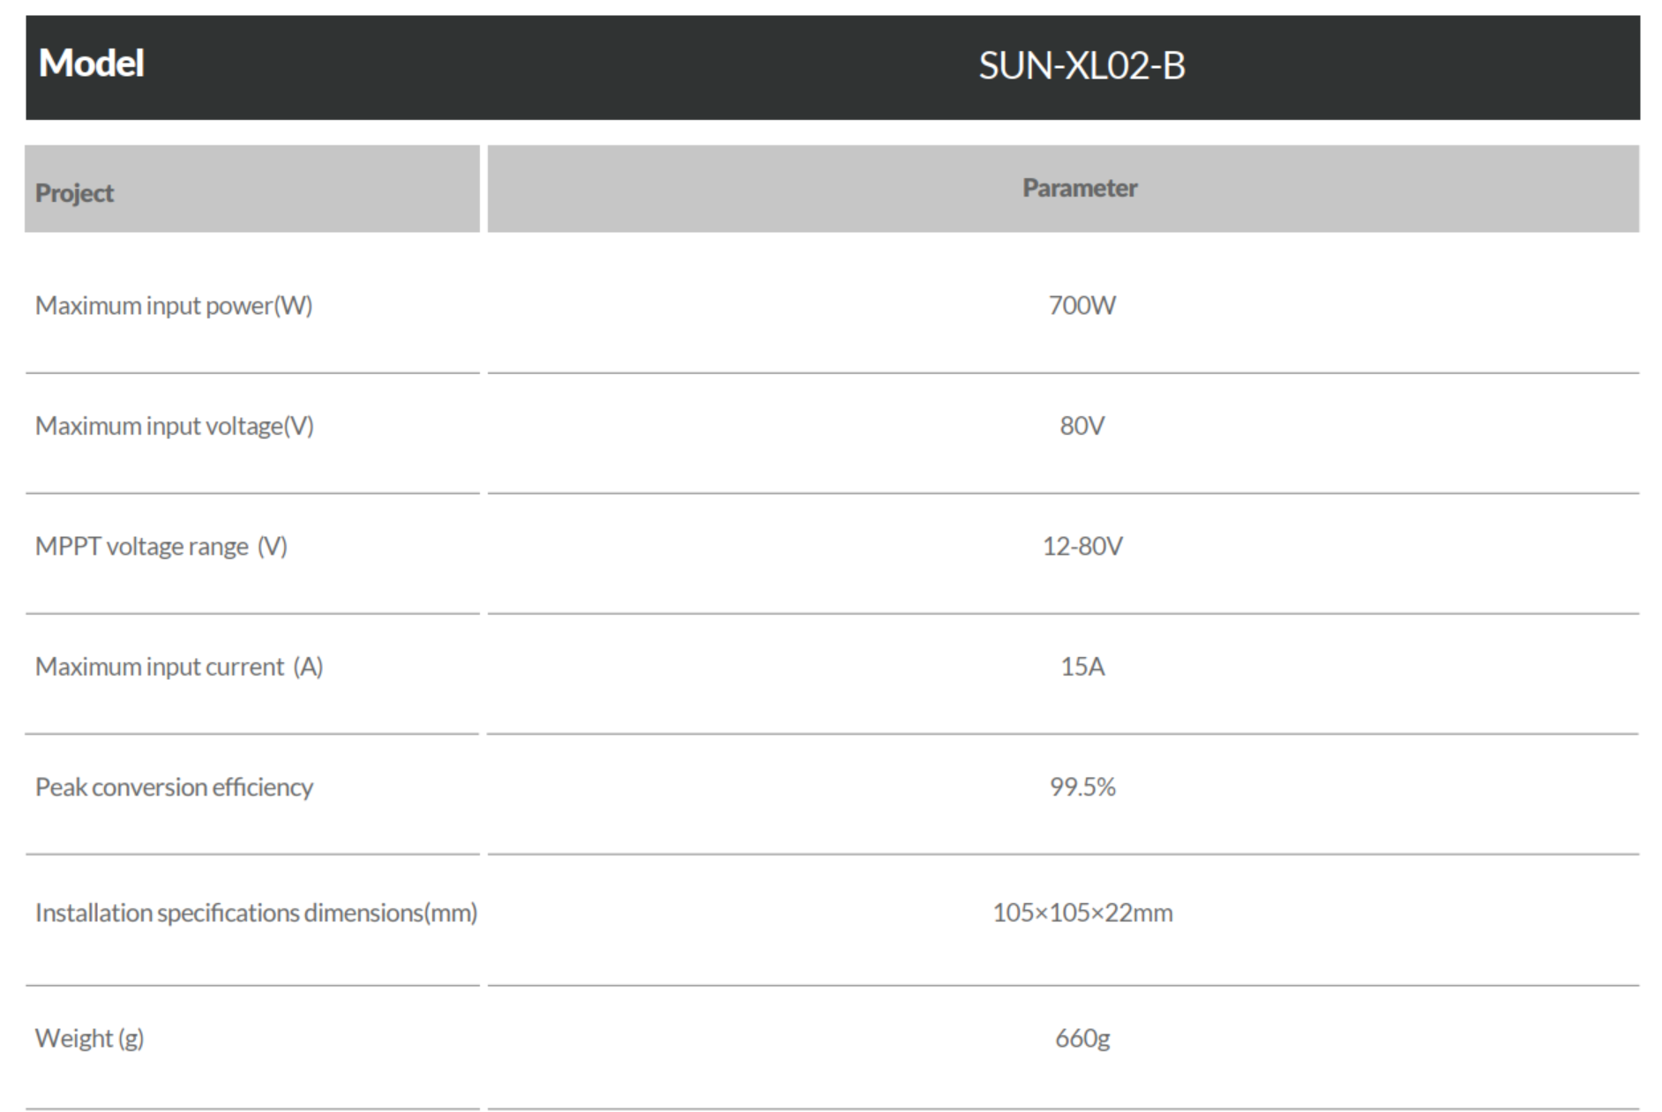Click the Model header label
The image size is (1662, 1112).
91,63
